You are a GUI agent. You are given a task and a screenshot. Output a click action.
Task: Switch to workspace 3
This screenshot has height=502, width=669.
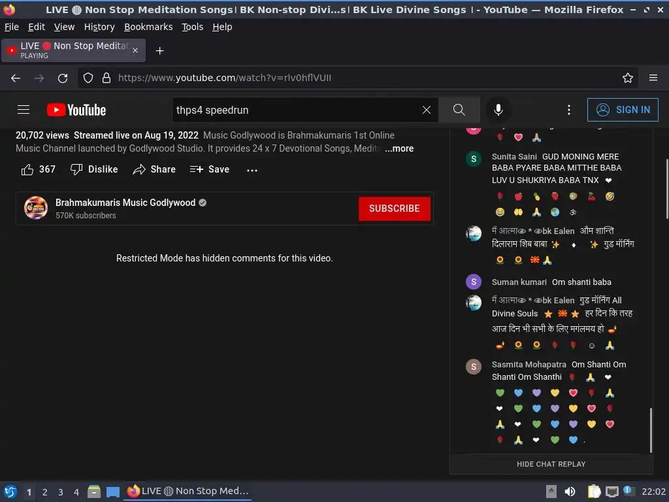tap(61, 492)
